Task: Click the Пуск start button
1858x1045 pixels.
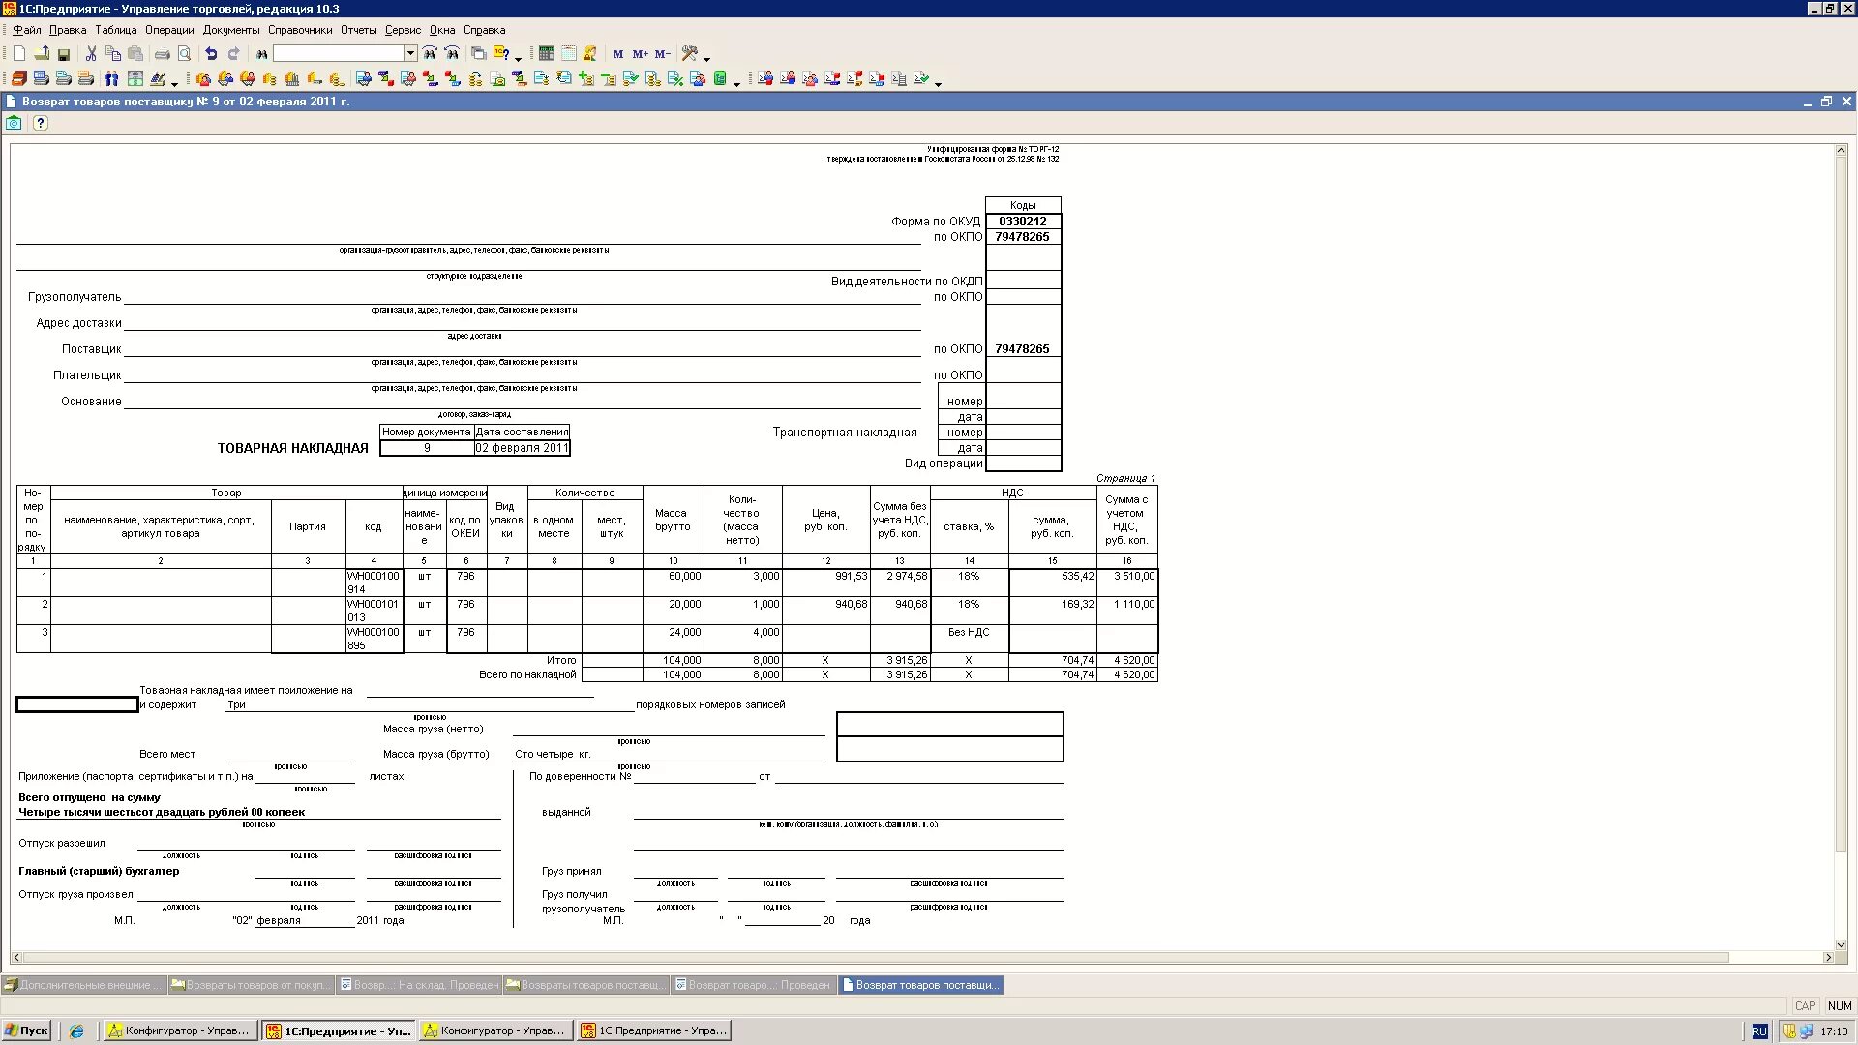Action: (26, 1030)
